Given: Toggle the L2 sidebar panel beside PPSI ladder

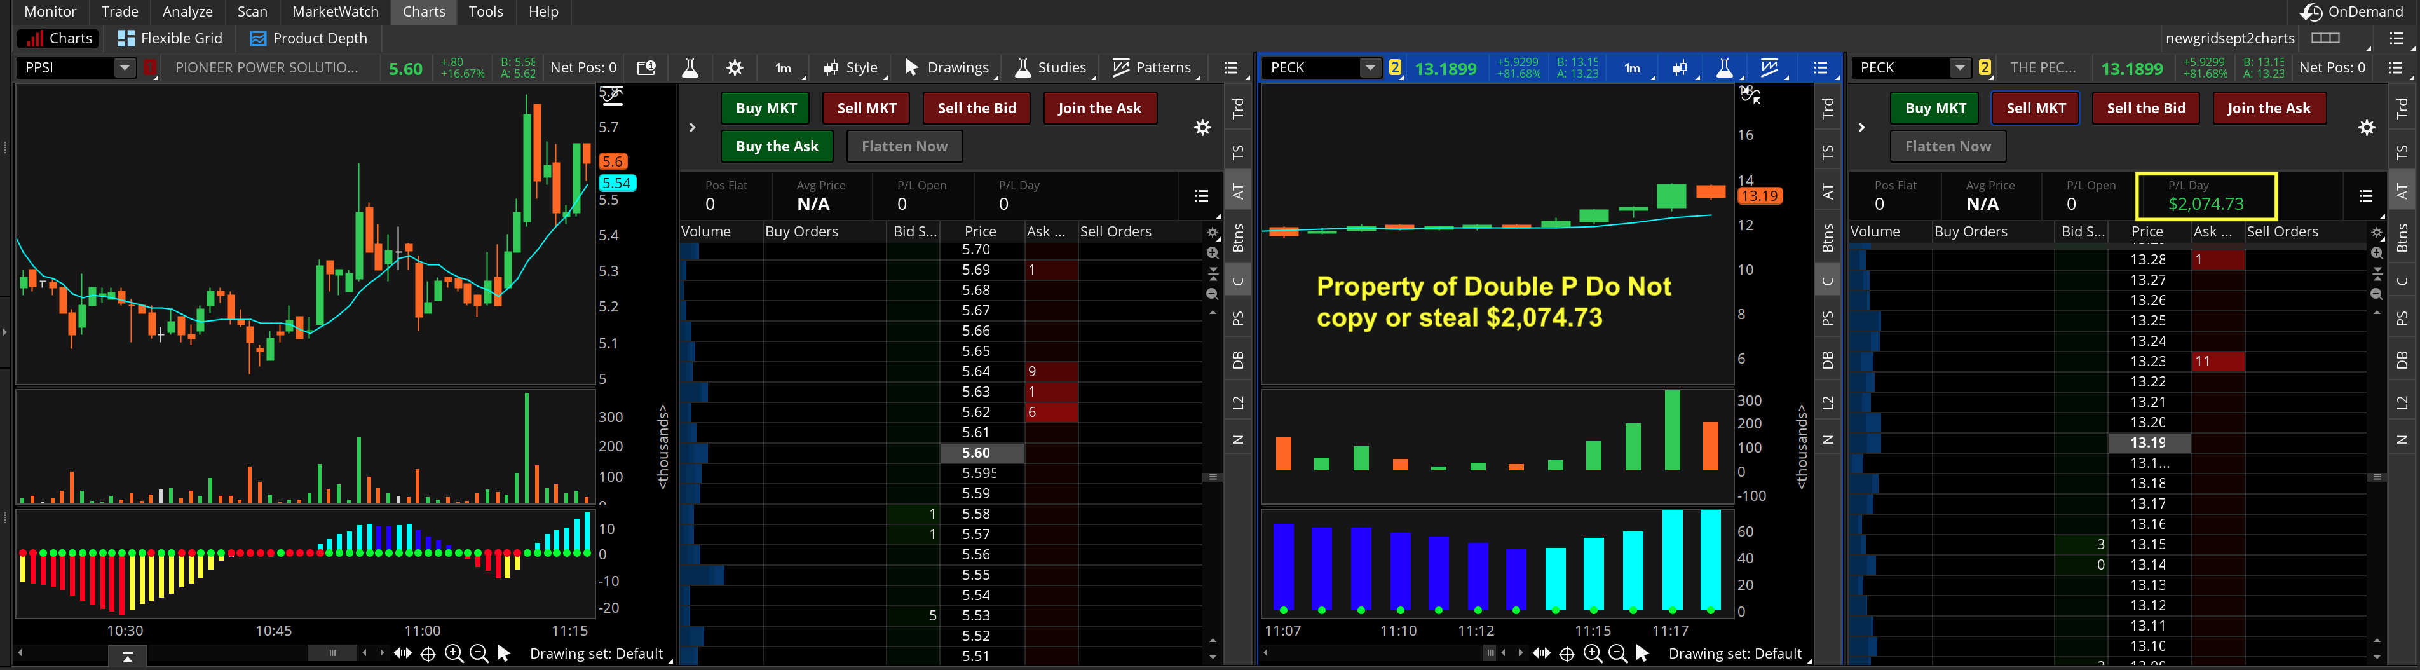Looking at the screenshot, I should click(1238, 403).
